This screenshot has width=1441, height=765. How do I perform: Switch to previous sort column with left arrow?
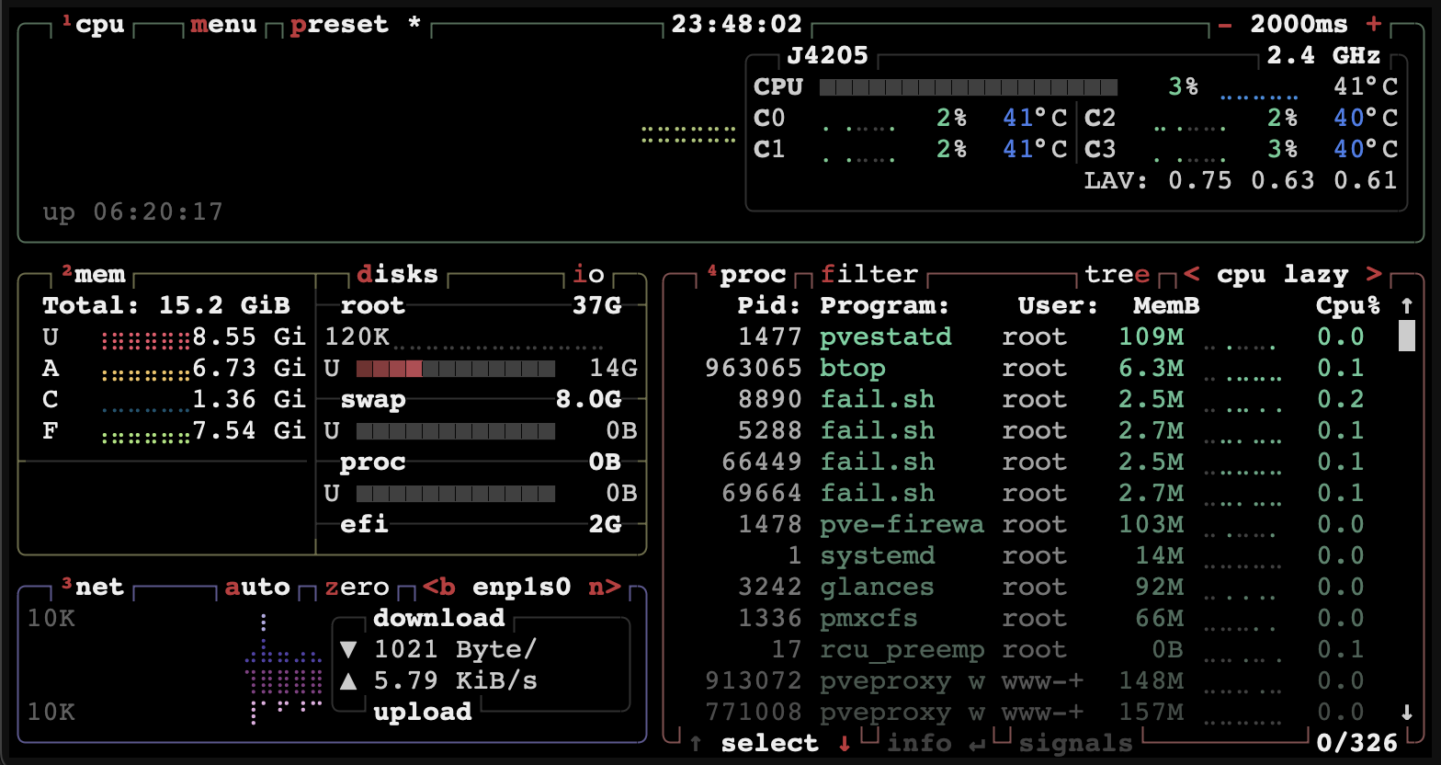point(1192,275)
